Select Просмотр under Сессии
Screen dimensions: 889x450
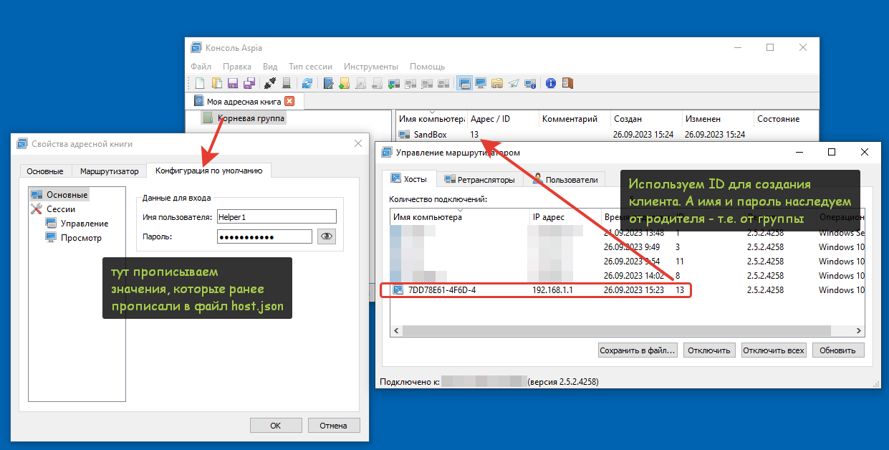(x=81, y=238)
